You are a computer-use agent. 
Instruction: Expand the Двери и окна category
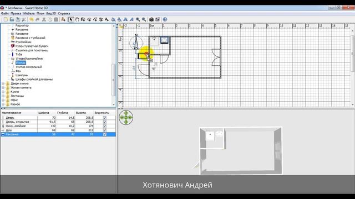coord(3,83)
